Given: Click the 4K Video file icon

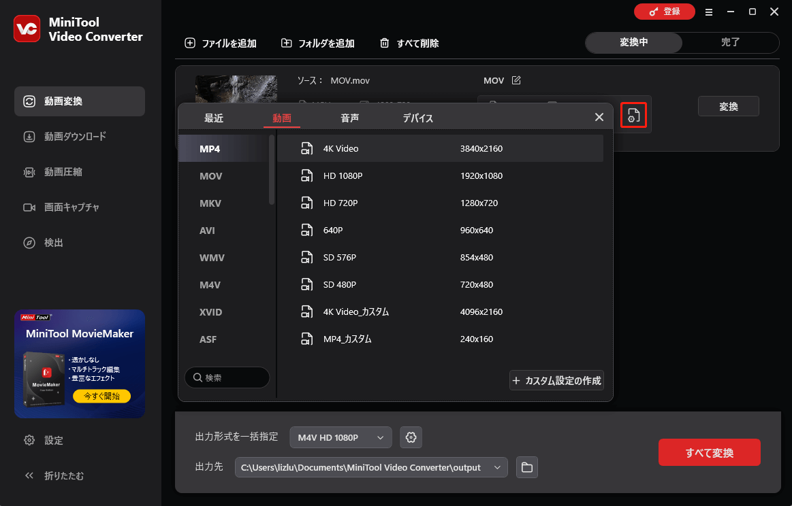Looking at the screenshot, I should 306,148.
